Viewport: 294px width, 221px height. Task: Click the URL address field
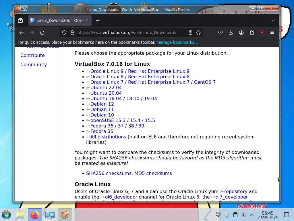point(127,33)
